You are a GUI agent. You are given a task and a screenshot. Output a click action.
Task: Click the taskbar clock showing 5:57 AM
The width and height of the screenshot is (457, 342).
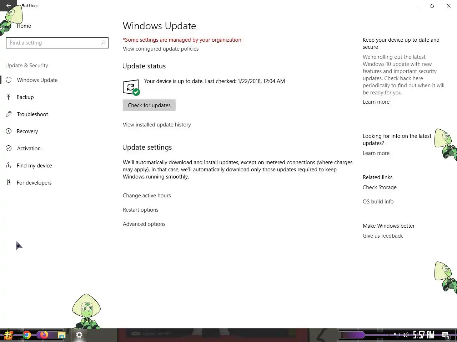[x=424, y=335]
